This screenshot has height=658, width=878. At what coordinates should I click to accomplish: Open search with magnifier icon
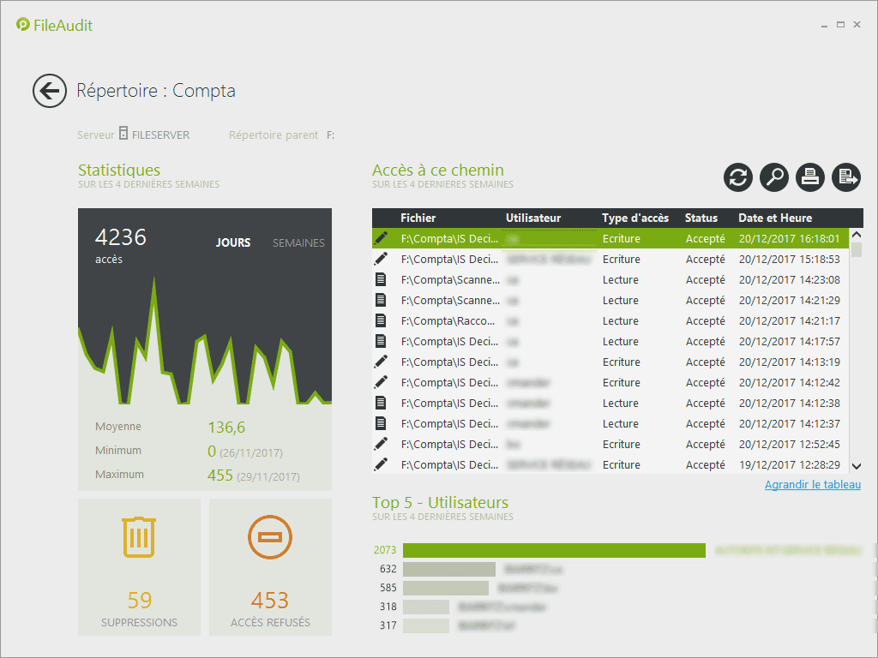coord(774,177)
